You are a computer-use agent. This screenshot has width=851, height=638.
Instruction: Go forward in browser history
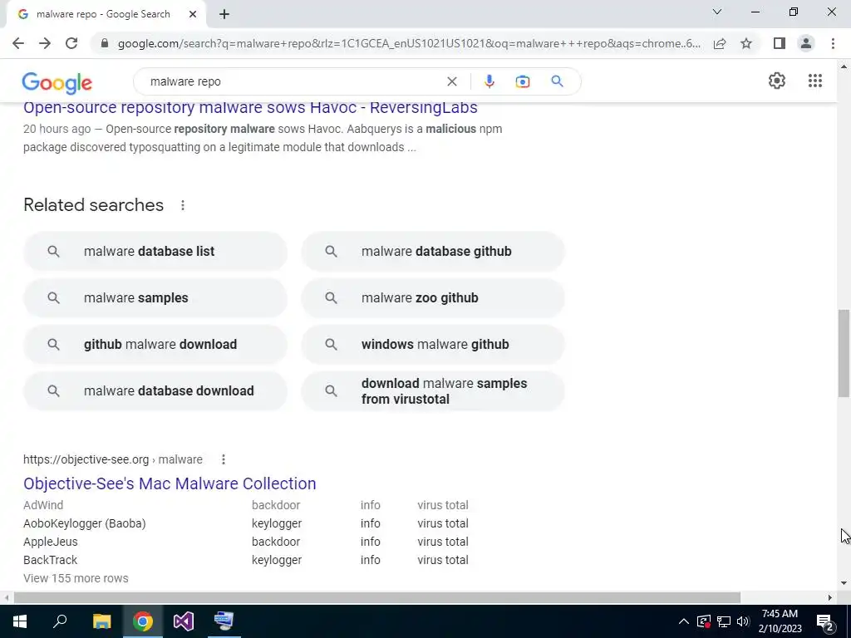pos(45,43)
